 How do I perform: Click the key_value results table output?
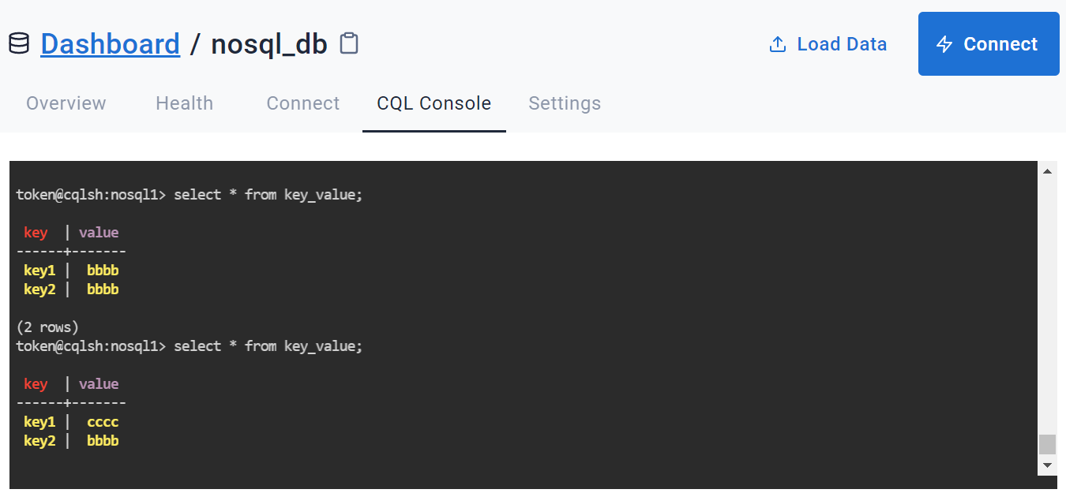(x=71, y=260)
